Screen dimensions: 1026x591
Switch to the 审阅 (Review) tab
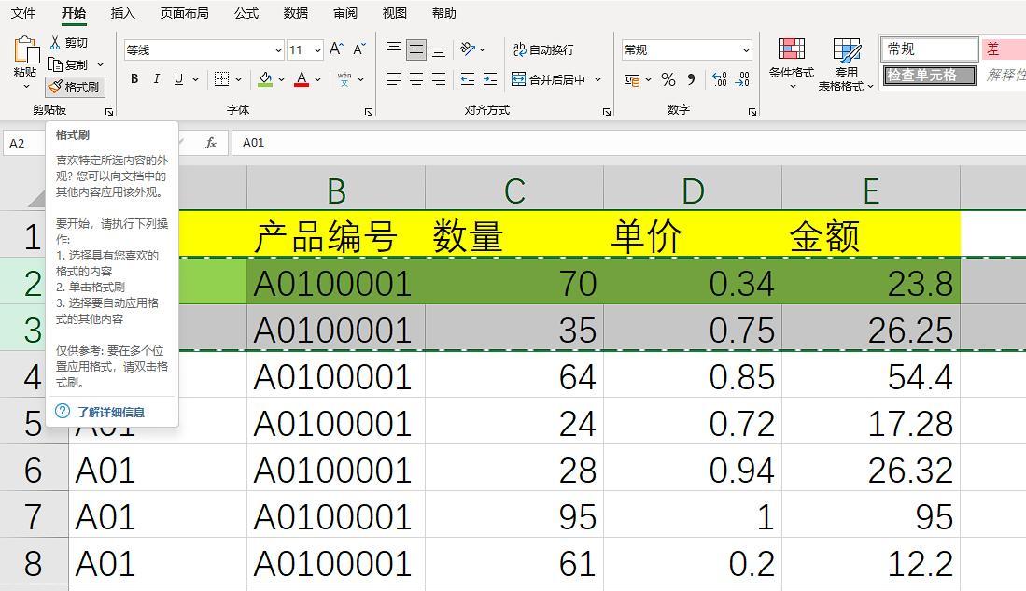(x=345, y=13)
